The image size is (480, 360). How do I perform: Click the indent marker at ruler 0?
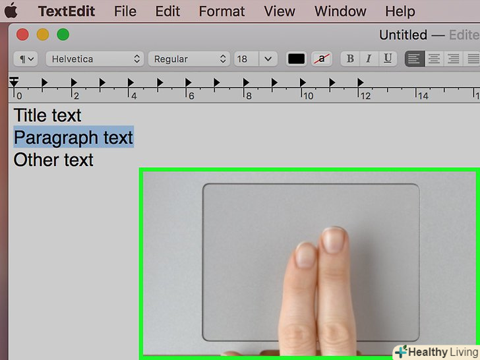point(14,82)
